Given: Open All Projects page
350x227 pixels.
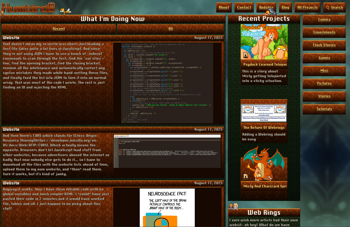Looking at the screenshot, I should coord(307,8).
